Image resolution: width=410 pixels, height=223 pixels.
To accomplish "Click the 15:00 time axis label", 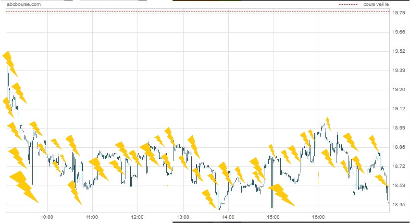I will [x=273, y=217].
